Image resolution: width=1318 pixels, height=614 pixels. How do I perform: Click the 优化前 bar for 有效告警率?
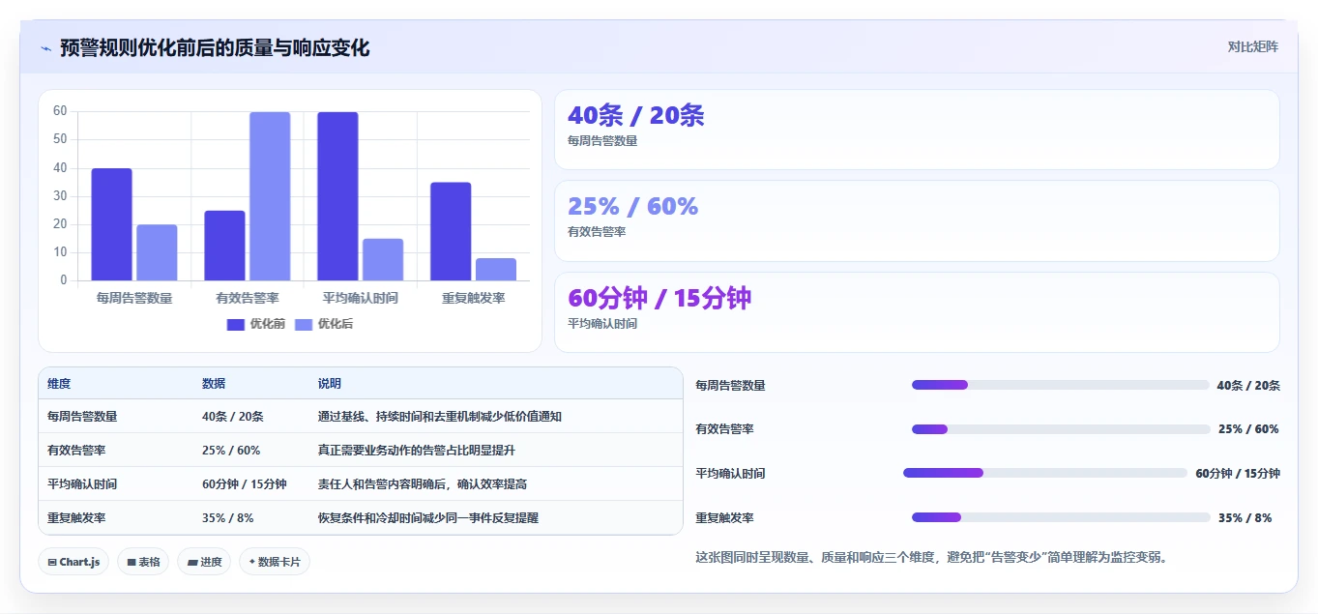(x=224, y=246)
